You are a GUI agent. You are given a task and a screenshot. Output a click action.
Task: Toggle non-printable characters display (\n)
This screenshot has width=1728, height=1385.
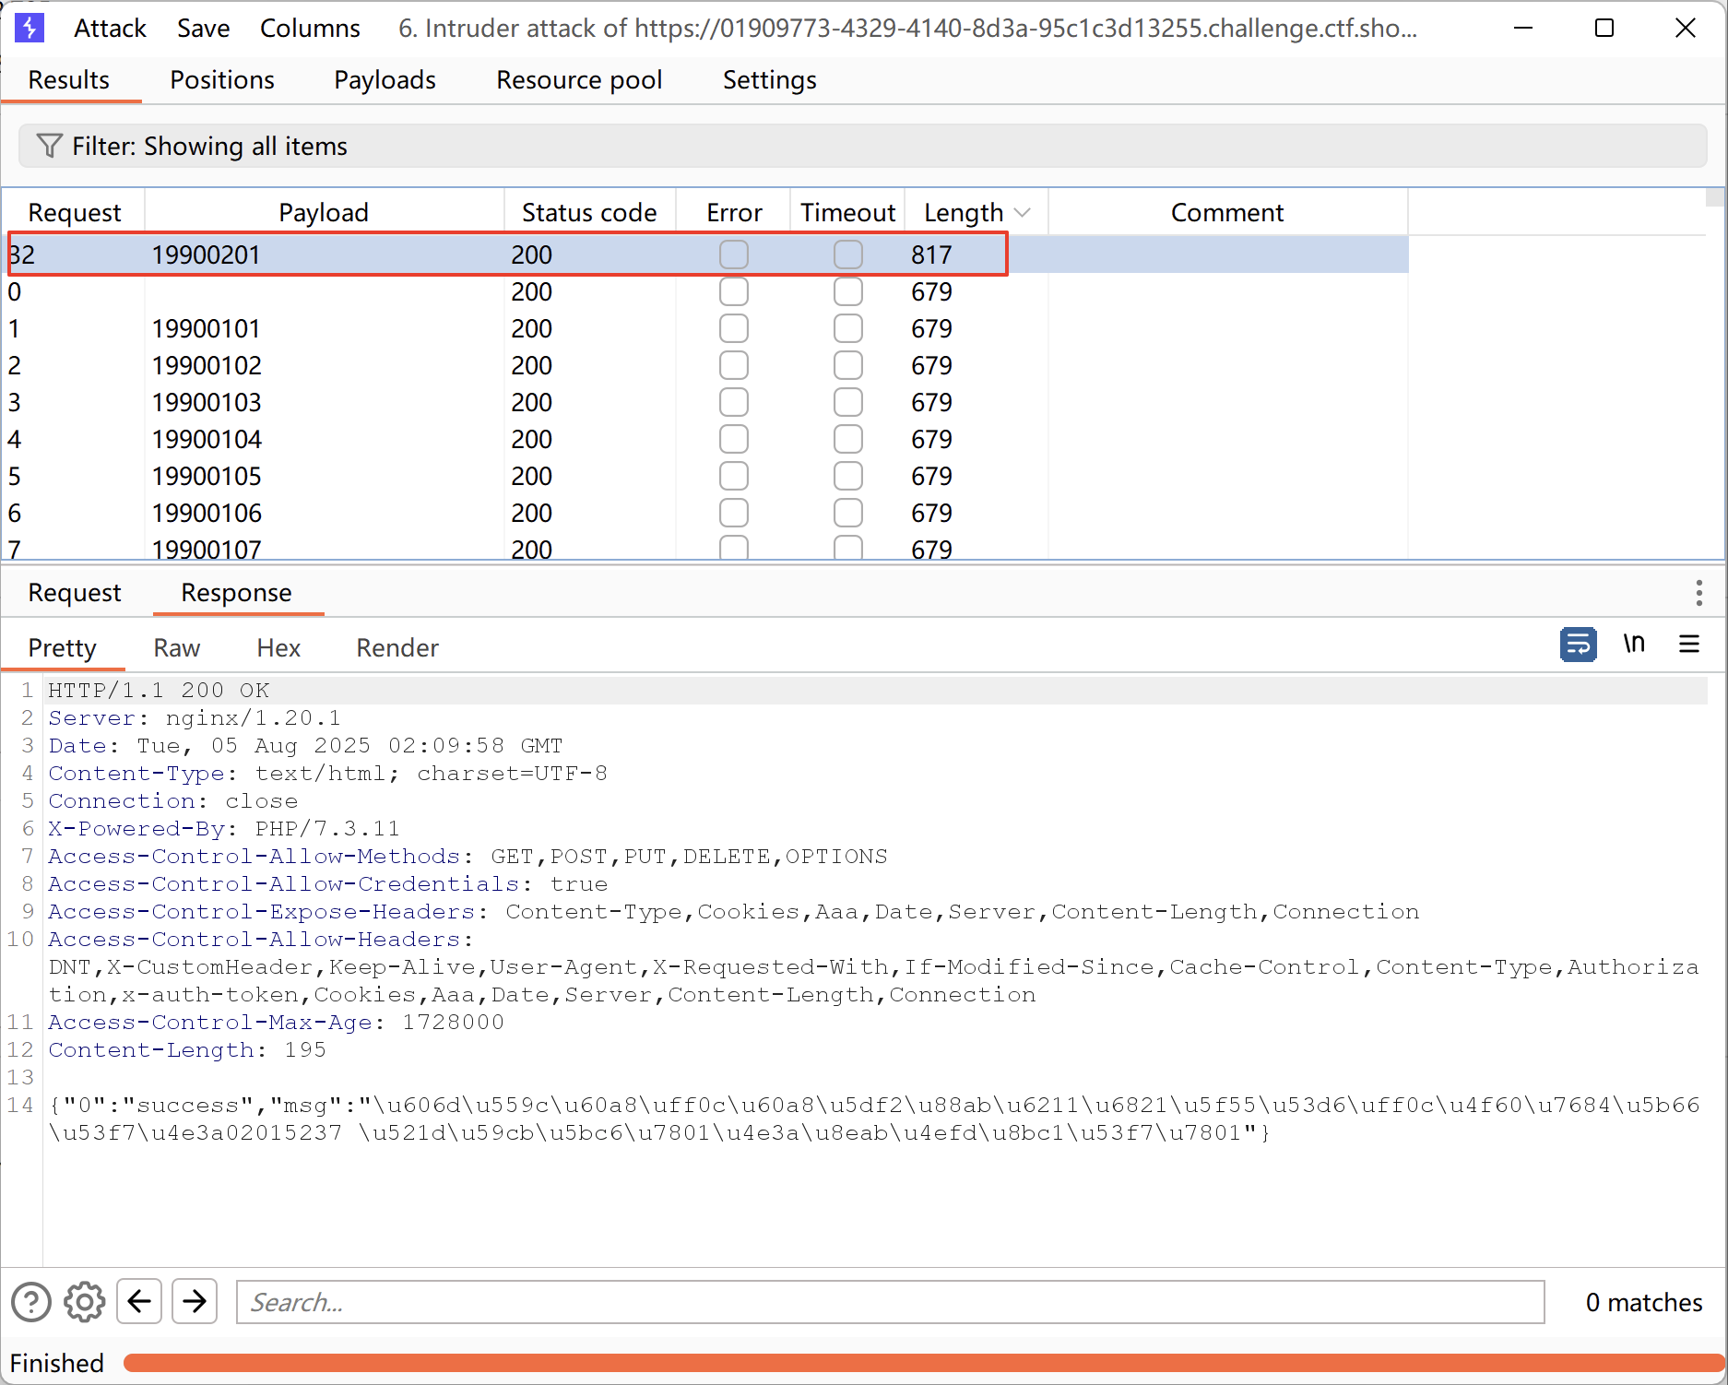pos(1634,644)
